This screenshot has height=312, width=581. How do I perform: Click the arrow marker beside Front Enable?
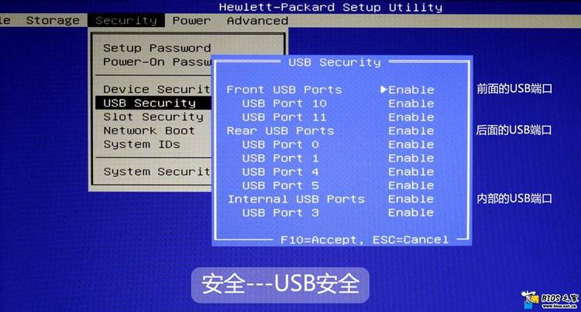pyautogui.click(x=384, y=90)
